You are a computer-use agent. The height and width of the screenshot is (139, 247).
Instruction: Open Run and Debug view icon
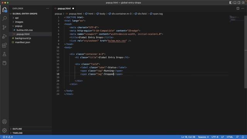pyautogui.click(x=4, y=36)
